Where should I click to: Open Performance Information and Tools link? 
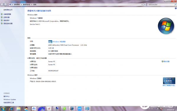(9, 102)
